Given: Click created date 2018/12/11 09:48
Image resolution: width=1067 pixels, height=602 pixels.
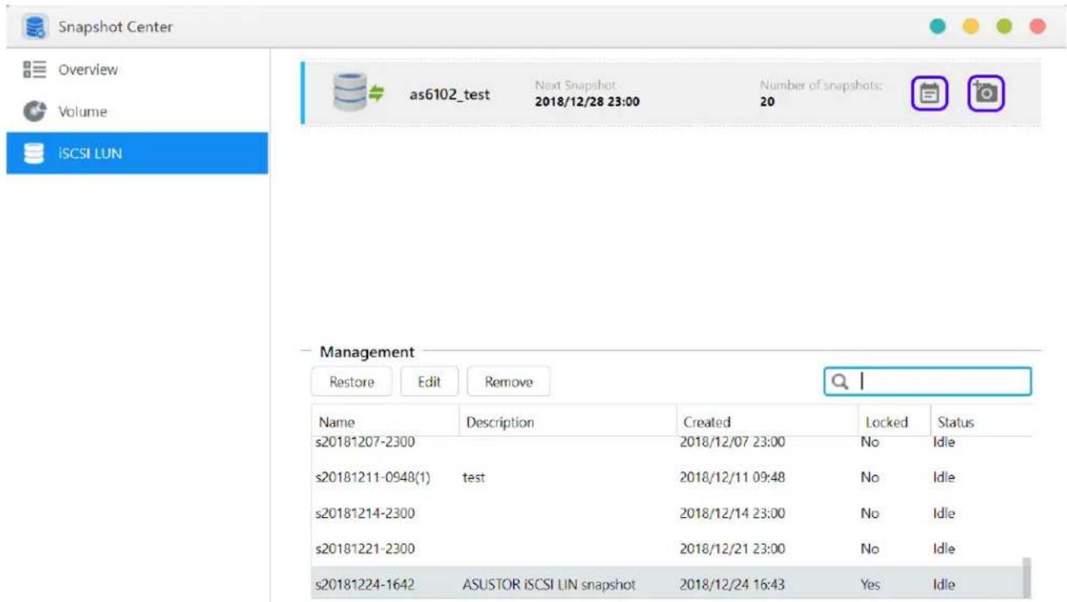Looking at the screenshot, I should [x=732, y=478].
